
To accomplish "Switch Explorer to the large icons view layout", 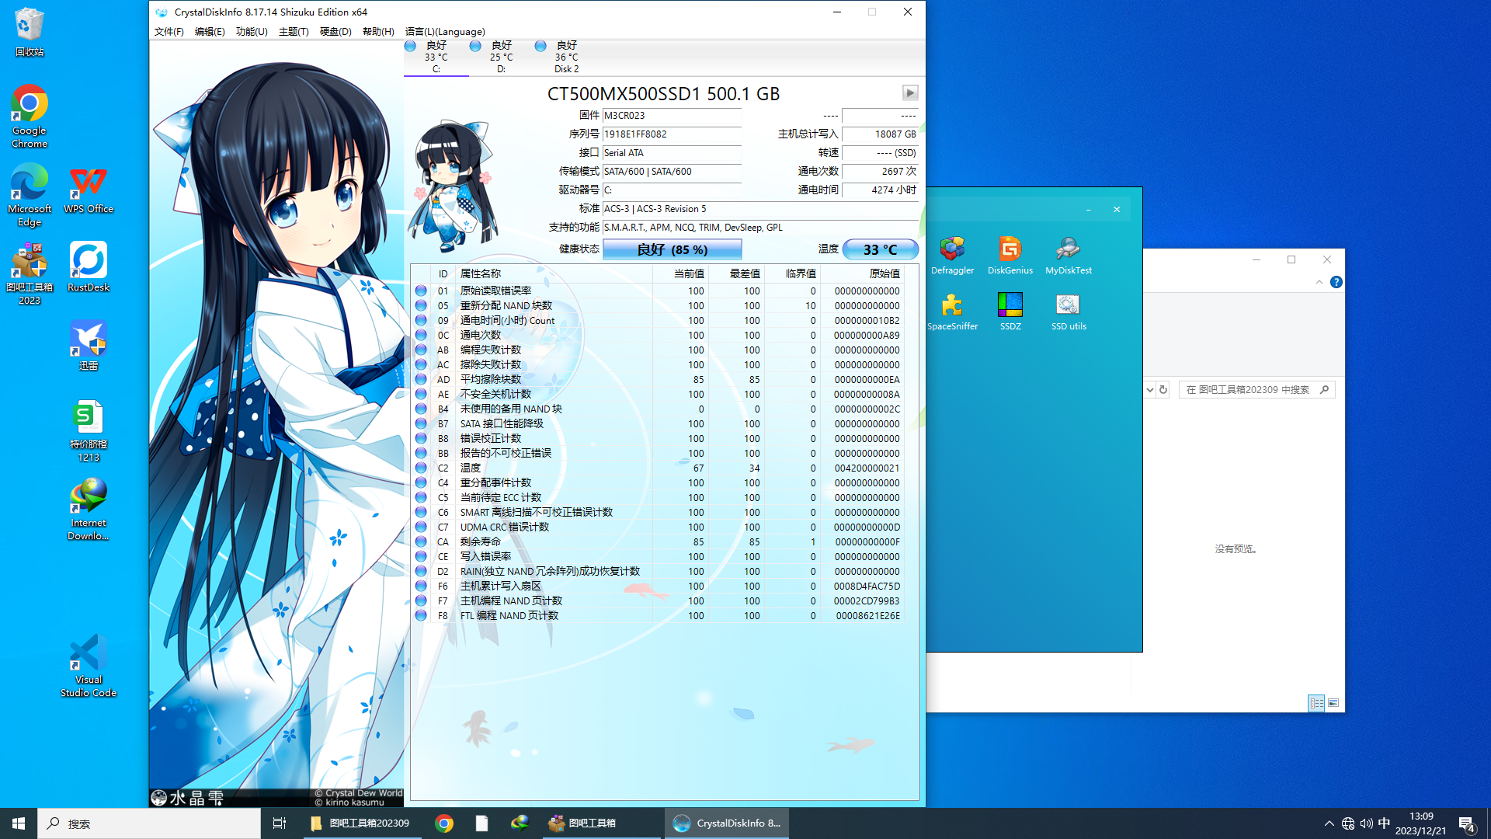I will (x=1333, y=702).
